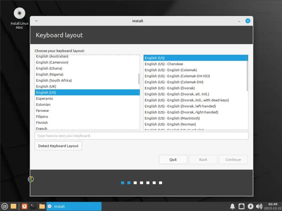Select English (US) - Cherokee variant
Screen dimensions: 282x211
click(196, 64)
